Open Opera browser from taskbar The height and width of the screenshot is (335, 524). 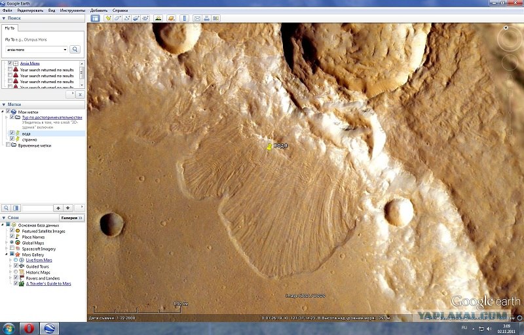pos(29,328)
